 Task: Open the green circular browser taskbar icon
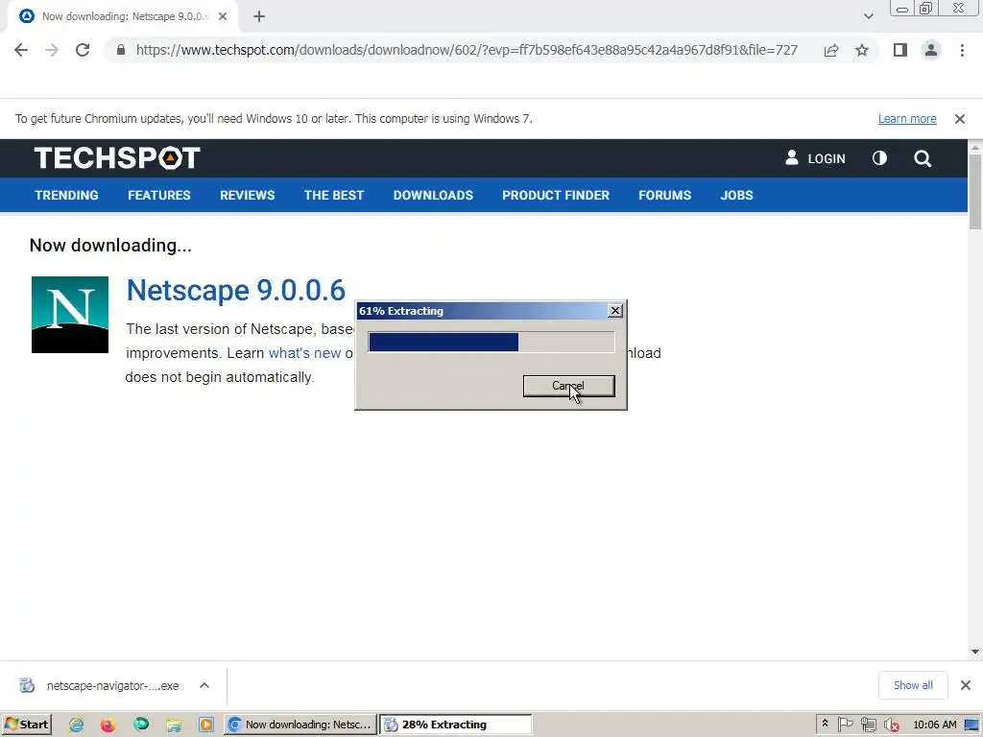click(x=141, y=725)
